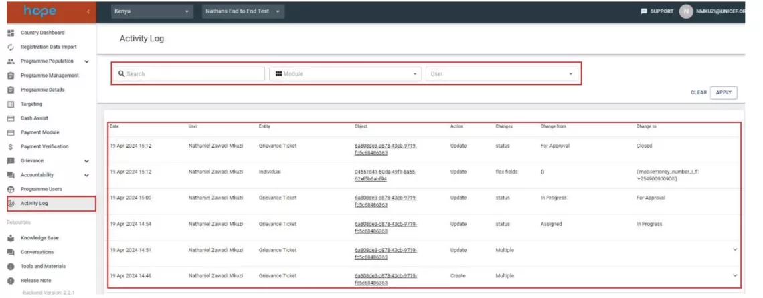Click the Knowledge Base reading icon

11,238
